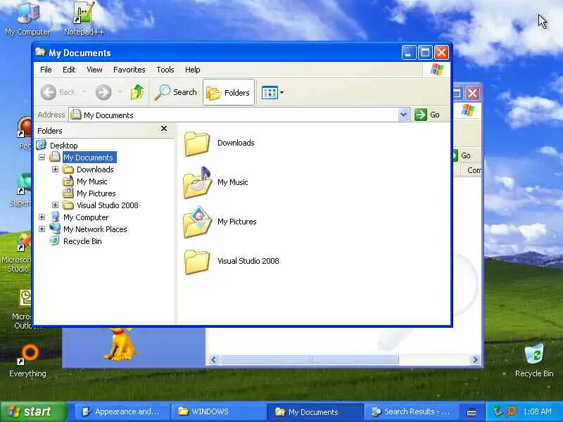The width and height of the screenshot is (563, 422).
Task: Click the Recycle Bin desktop icon
Action: (534, 360)
